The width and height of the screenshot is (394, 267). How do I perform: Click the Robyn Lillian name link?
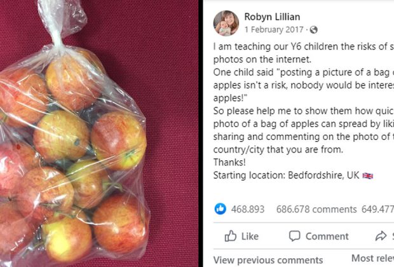272,17
